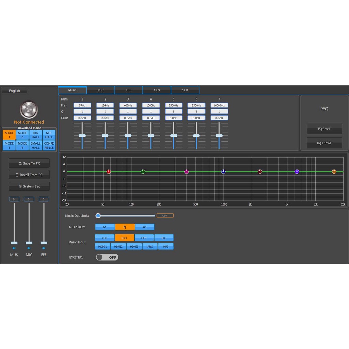The image size is (349, 349).
Task: Enable EQ-BYPASS
Action: [x=324, y=143]
